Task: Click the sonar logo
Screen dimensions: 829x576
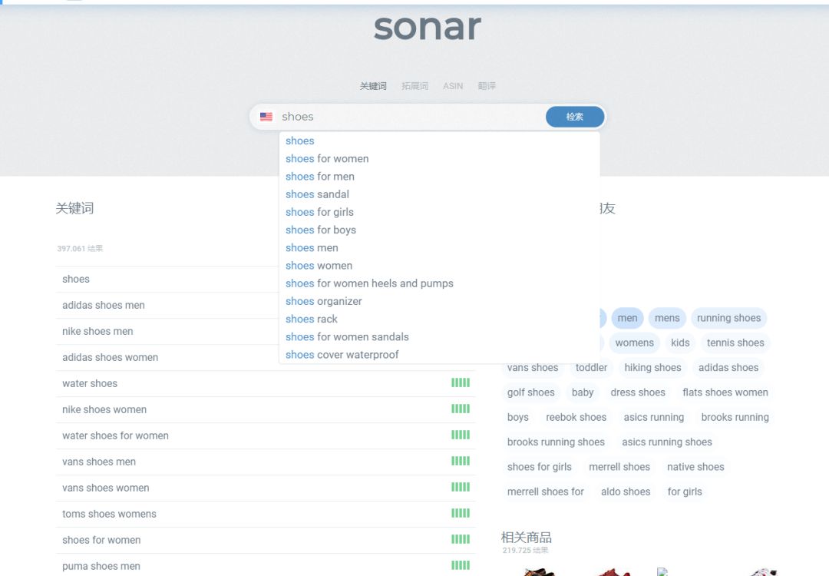Action: (x=428, y=27)
